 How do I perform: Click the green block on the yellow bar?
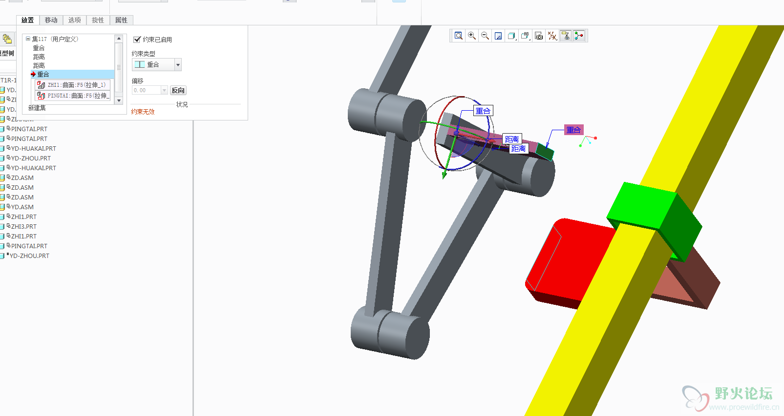click(x=655, y=216)
